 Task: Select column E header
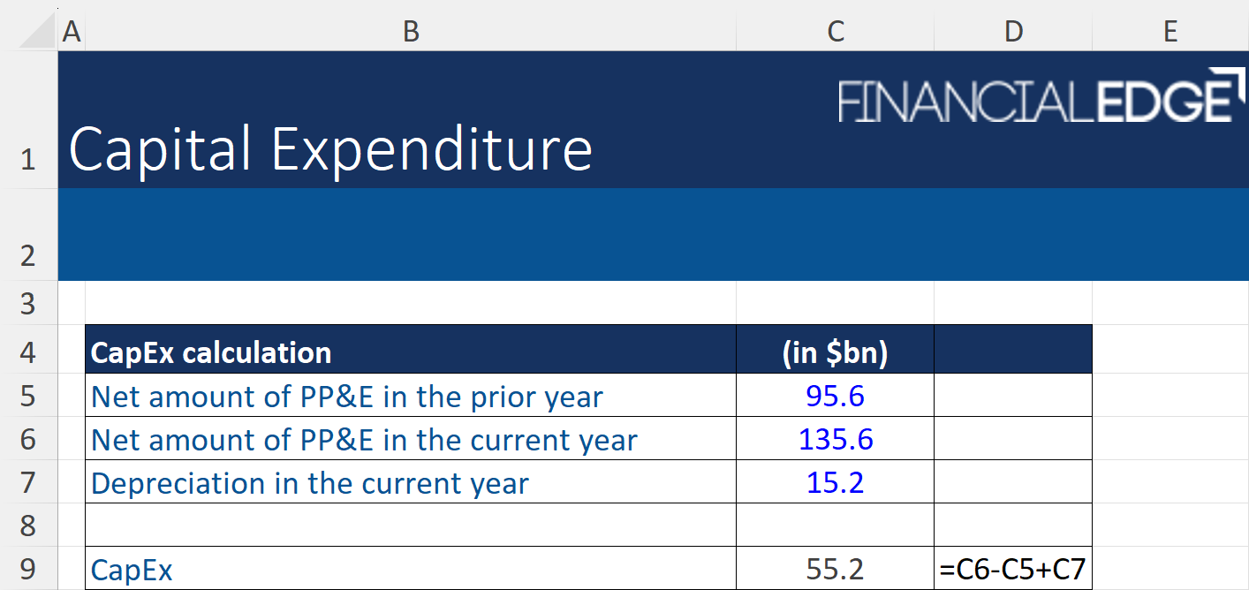1170,32
